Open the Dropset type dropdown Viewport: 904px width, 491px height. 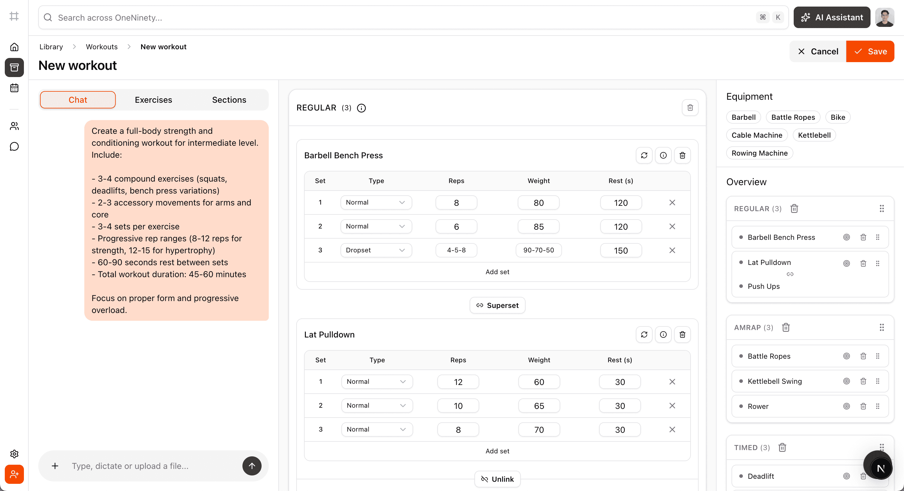coord(376,250)
